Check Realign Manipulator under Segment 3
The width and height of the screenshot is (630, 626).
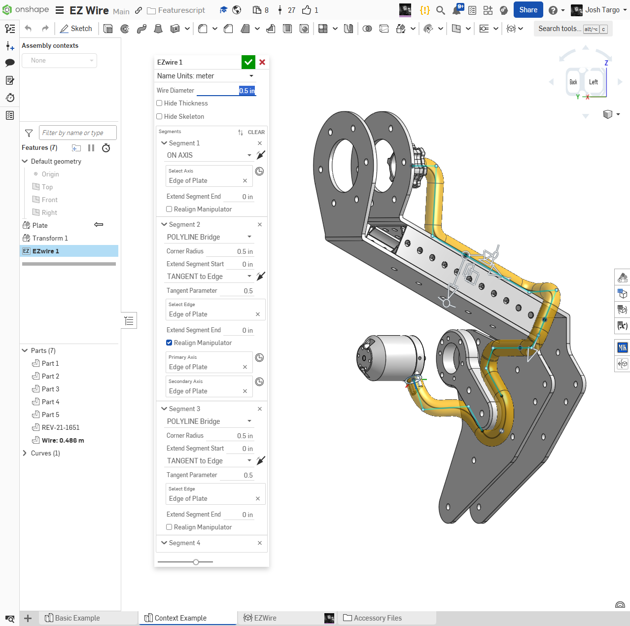(x=169, y=527)
